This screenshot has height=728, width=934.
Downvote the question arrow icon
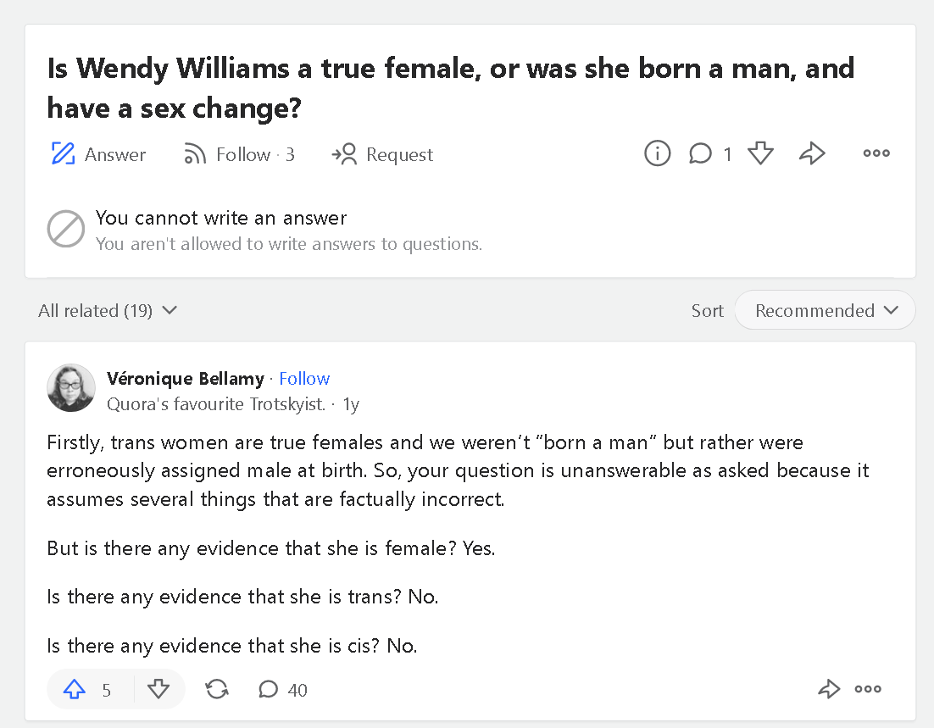coord(760,153)
